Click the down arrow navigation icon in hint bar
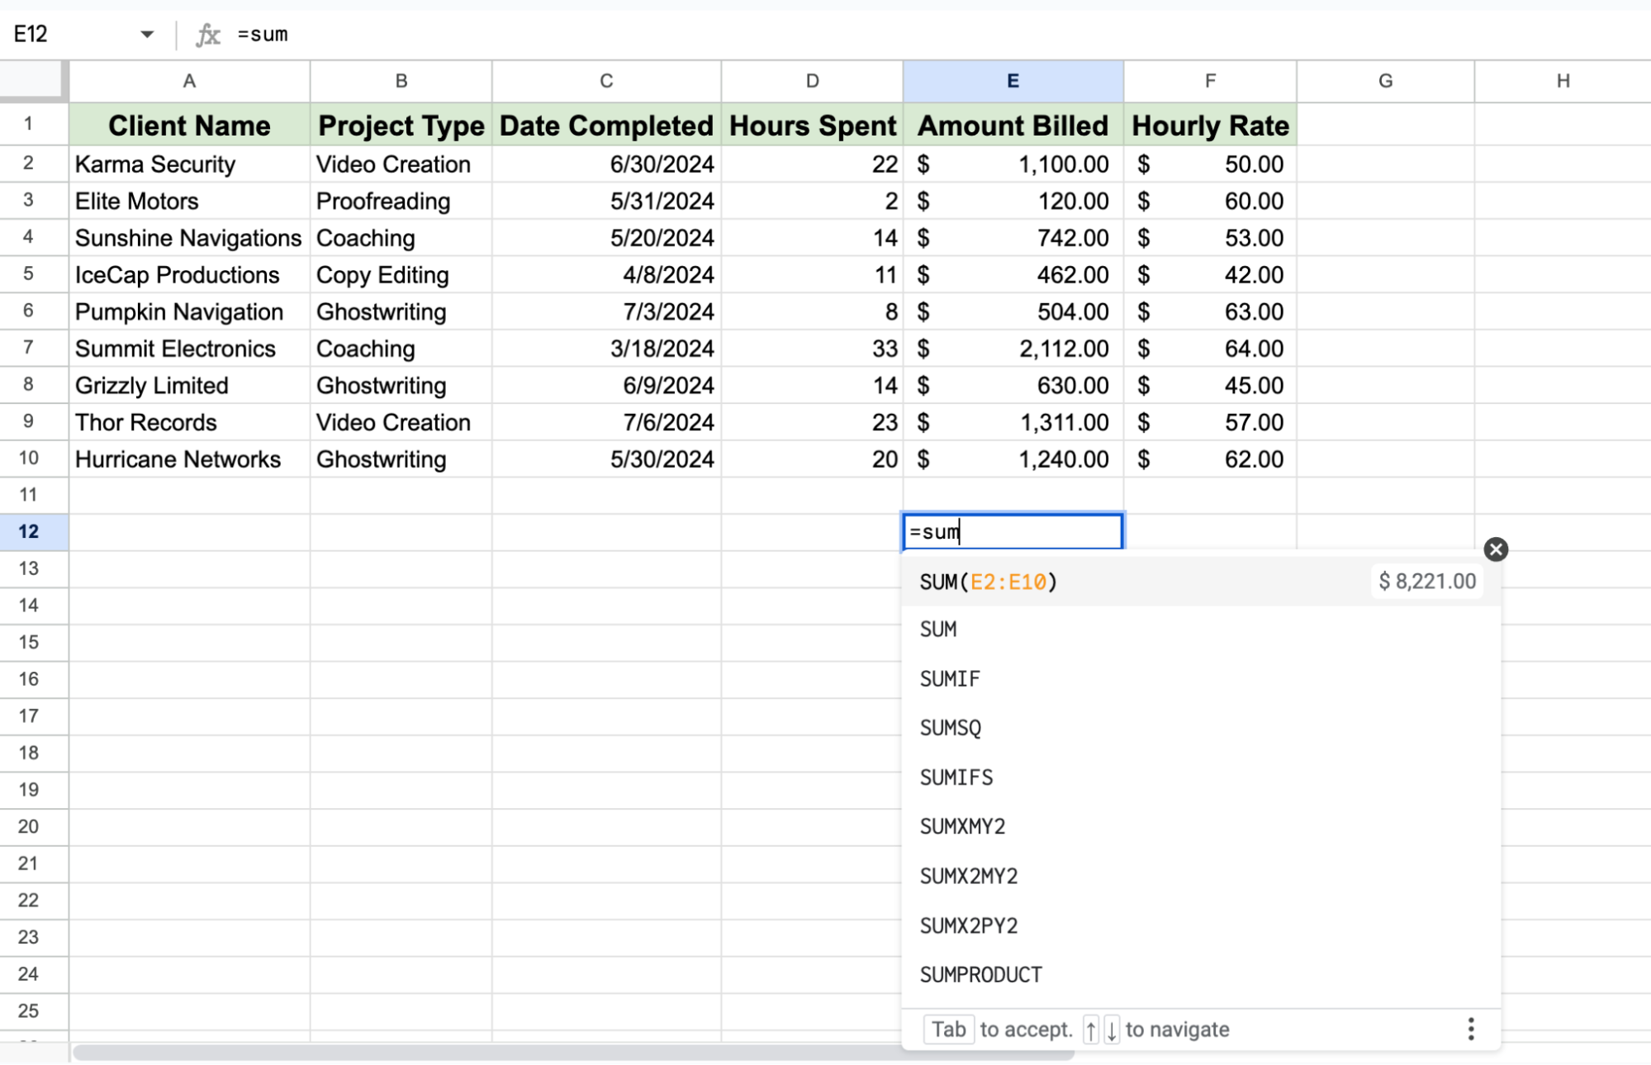Image resolution: width=1651 pixels, height=1065 pixels. pyautogui.click(x=1112, y=1029)
